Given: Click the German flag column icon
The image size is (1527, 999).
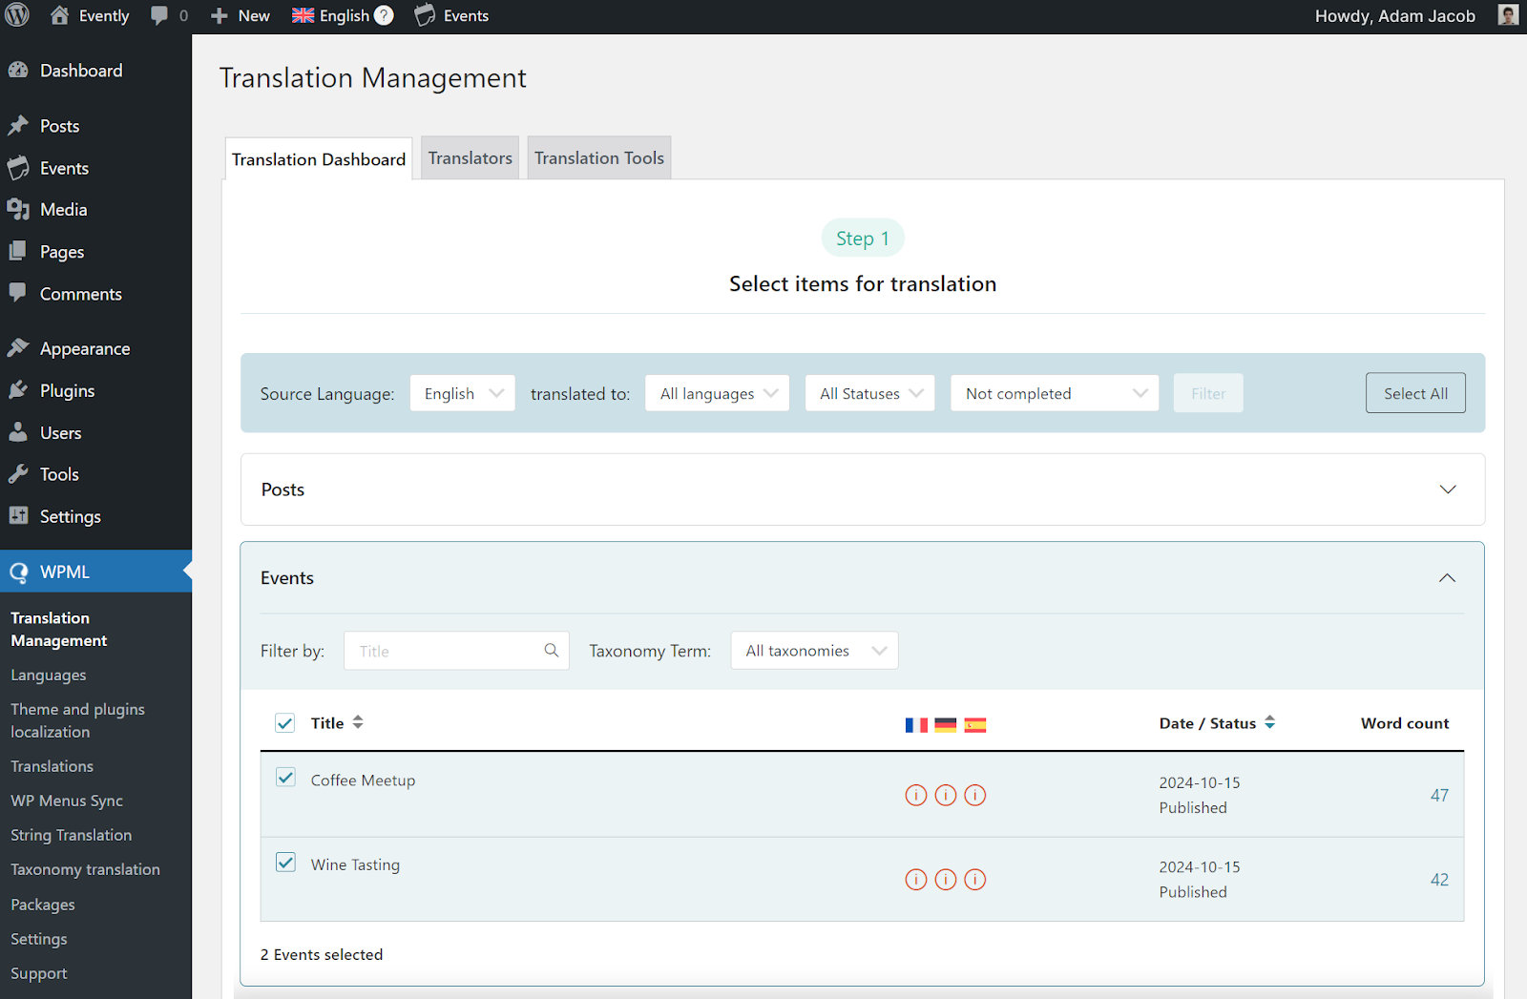Looking at the screenshot, I should 946,724.
